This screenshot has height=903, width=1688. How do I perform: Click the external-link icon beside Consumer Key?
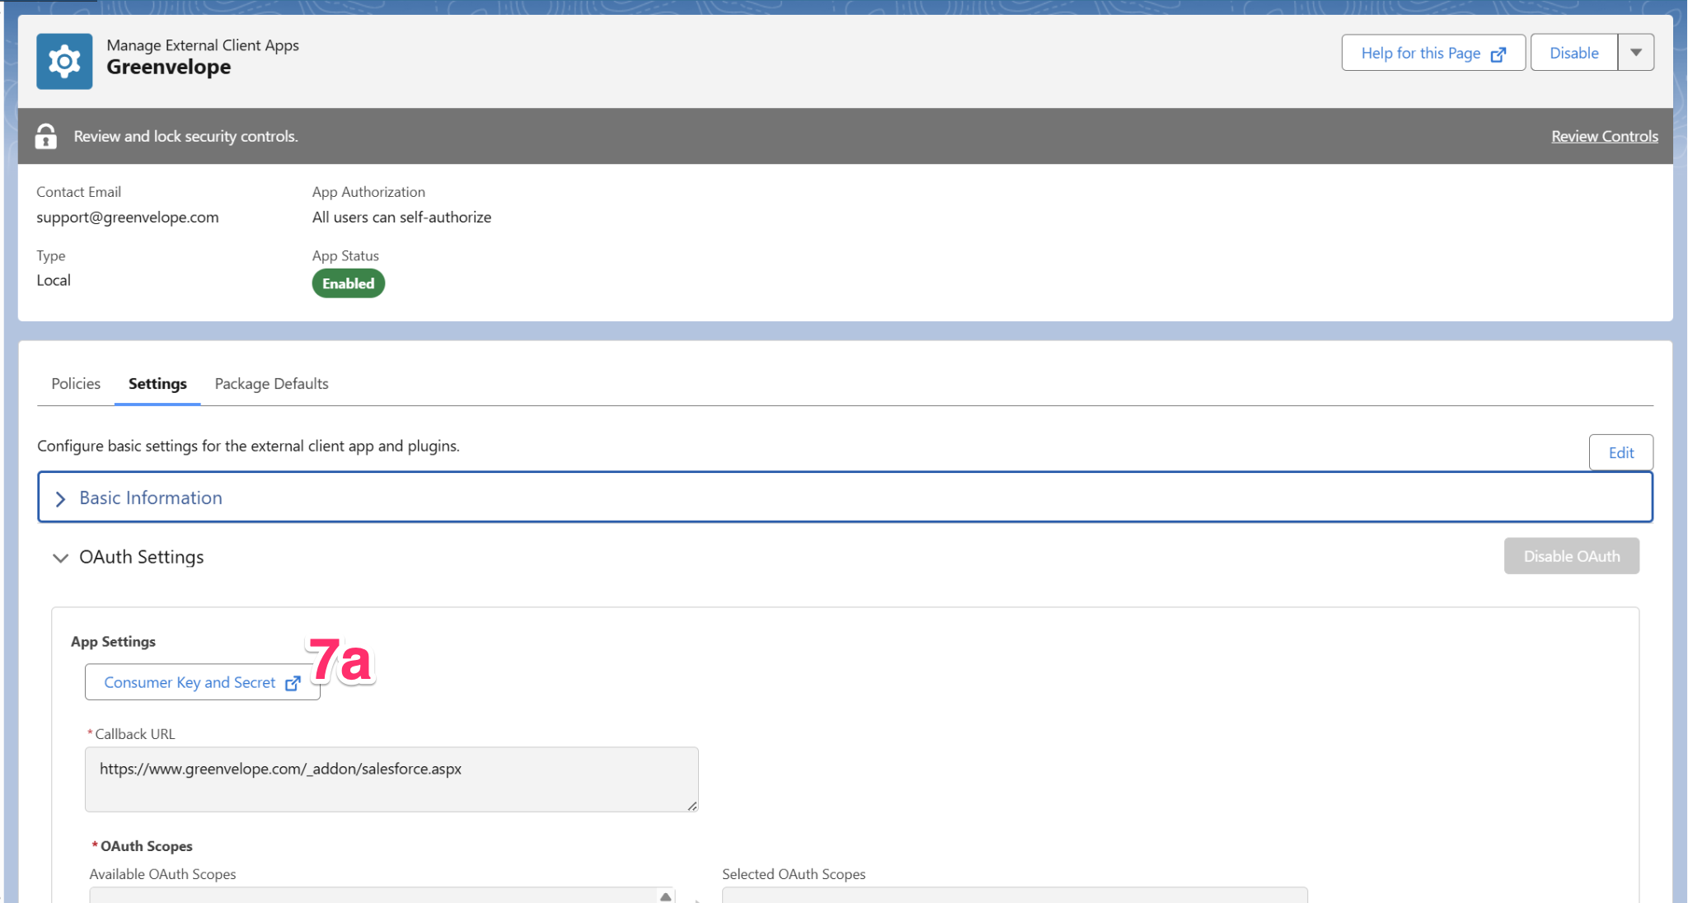pyautogui.click(x=293, y=683)
